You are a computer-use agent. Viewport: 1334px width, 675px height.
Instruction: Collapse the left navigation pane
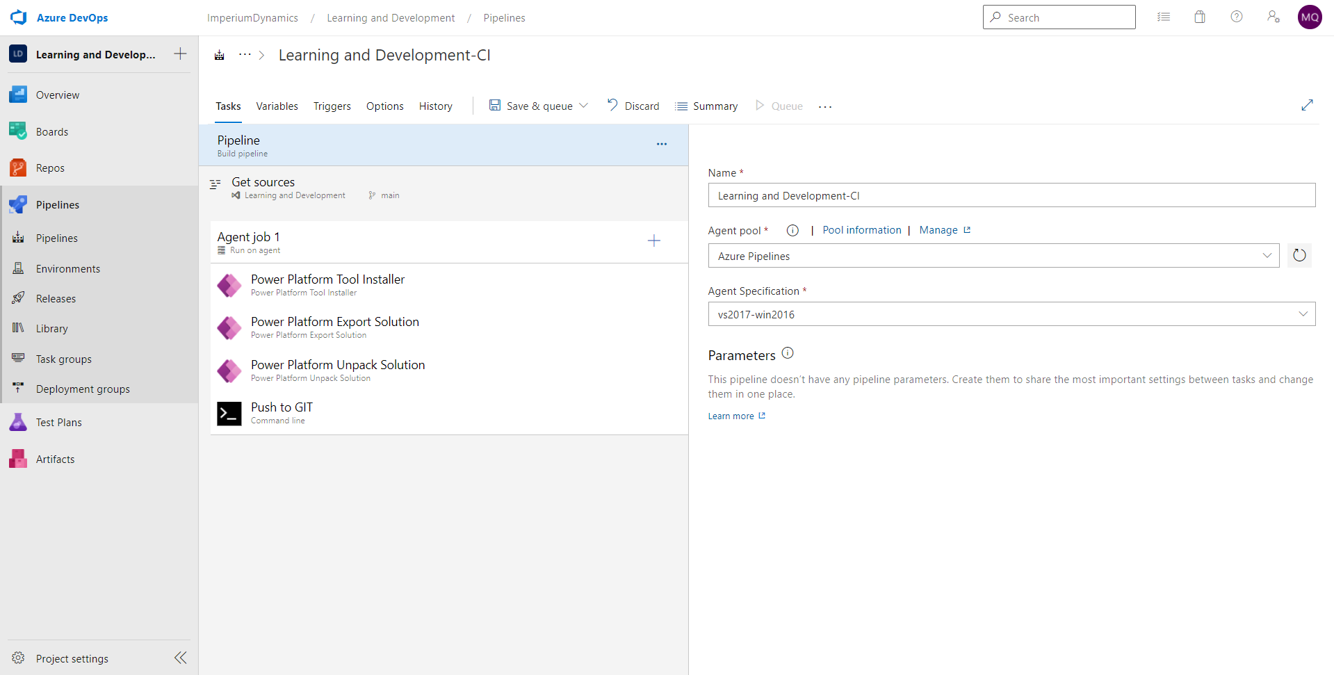point(180,658)
